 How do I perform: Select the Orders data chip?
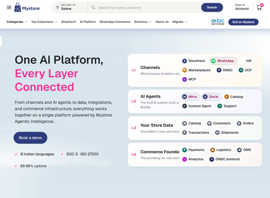[x=246, y=123]
